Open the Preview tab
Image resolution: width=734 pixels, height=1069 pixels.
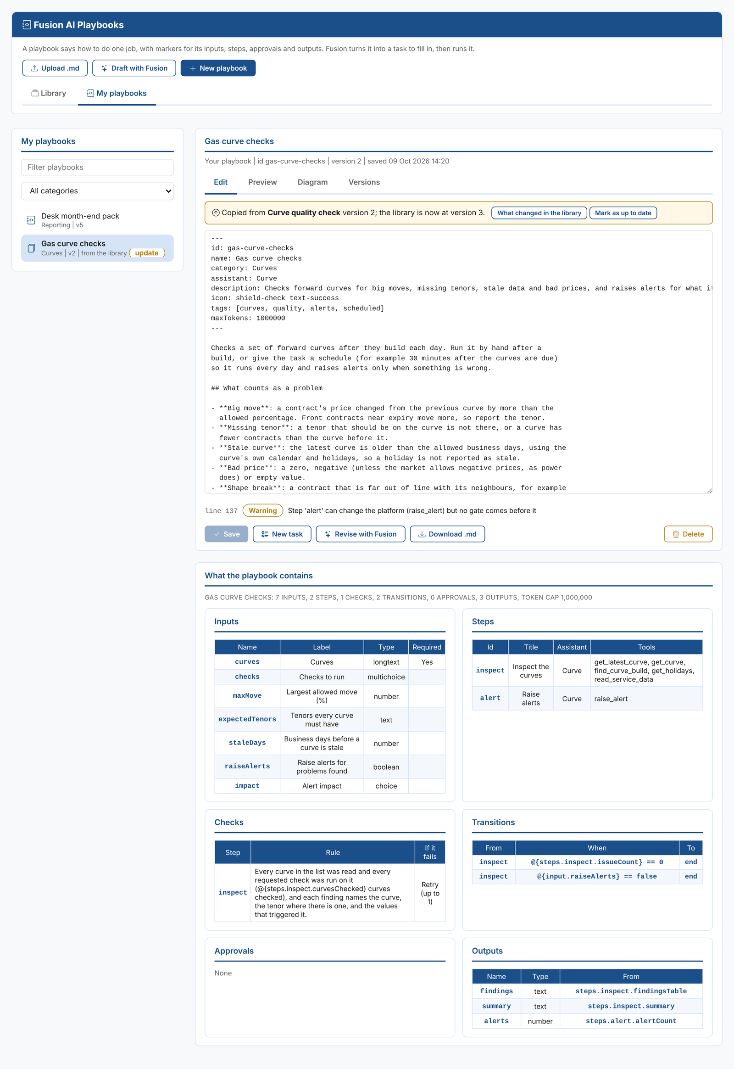pos(262,182)
